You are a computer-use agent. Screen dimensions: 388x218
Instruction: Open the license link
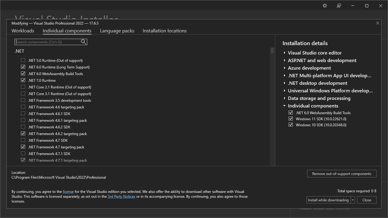pos(68,192)
